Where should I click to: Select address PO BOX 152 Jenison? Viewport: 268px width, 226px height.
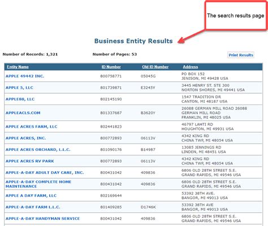pos(205,76)
